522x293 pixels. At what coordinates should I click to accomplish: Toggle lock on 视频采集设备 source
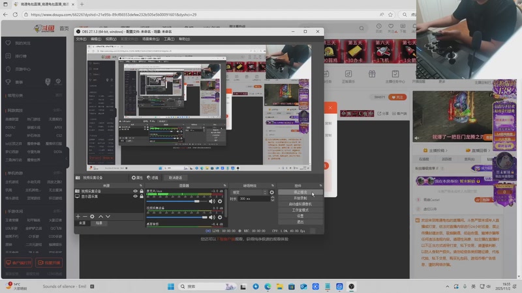pos(142,191)
